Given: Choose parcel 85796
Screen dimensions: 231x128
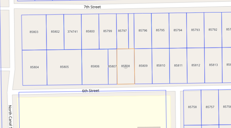Looking at the screenshot, I should pos(143,30).
